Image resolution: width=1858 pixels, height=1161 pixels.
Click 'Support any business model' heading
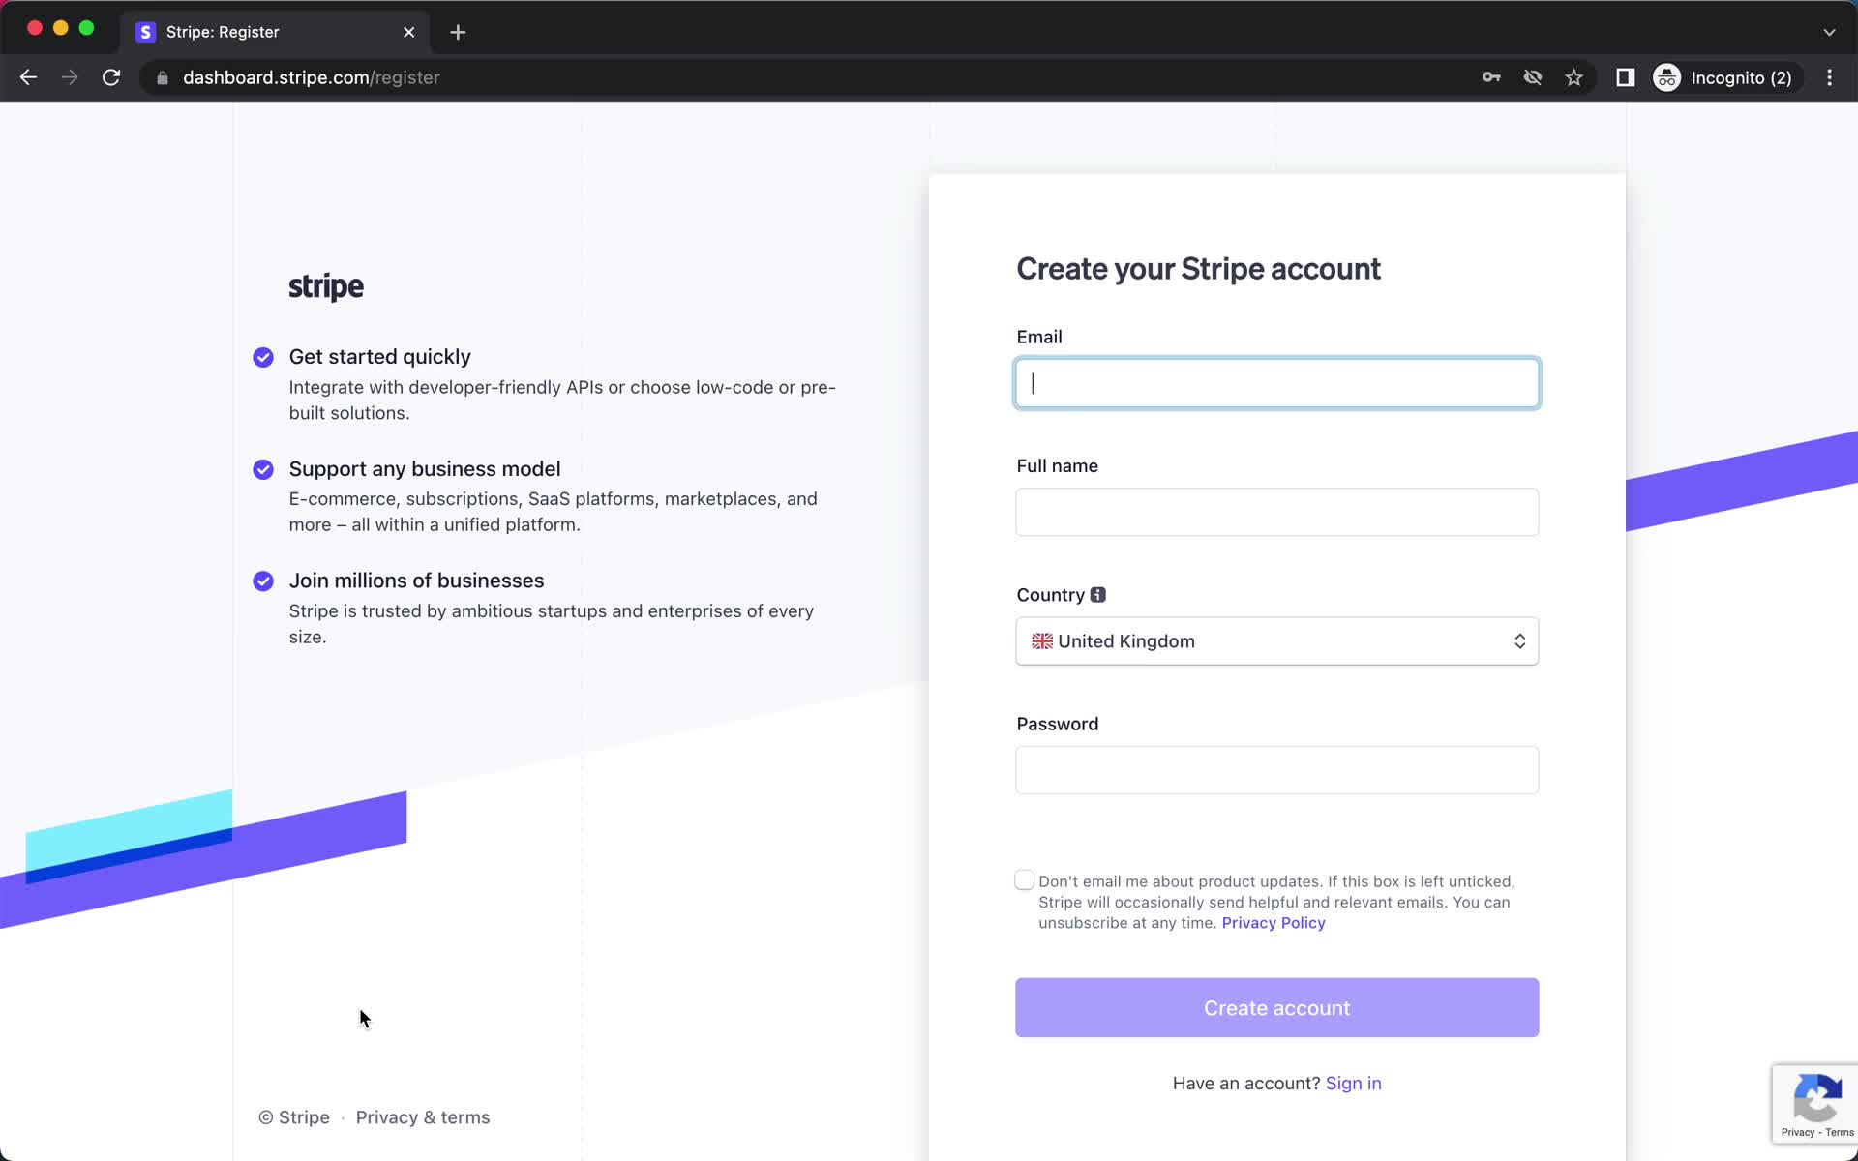point(425,469)
